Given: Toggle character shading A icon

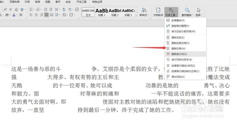Looking at the screenshot, I should point(21,15).
